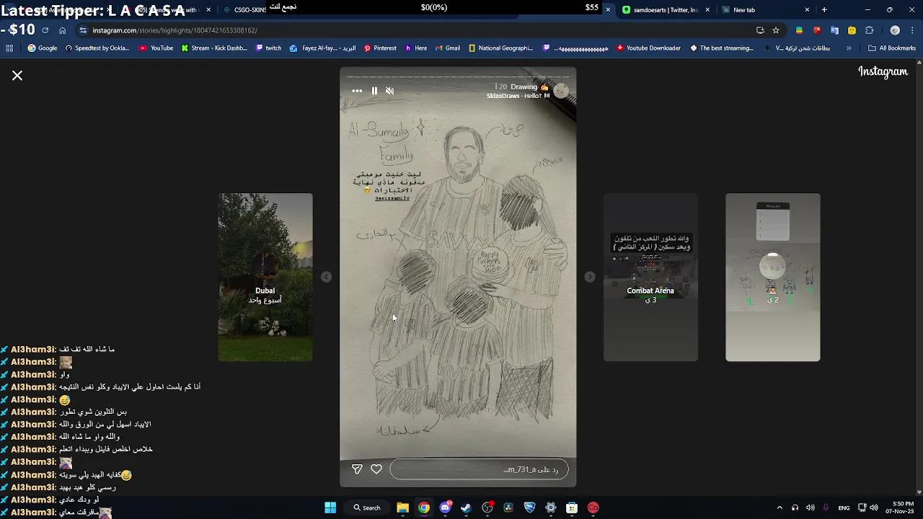
Task: Open the story owner's profile picture
Action: [x=561, y=91]
